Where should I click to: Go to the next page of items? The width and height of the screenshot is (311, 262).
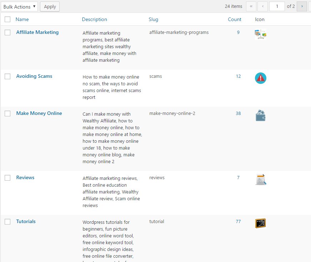302,6
